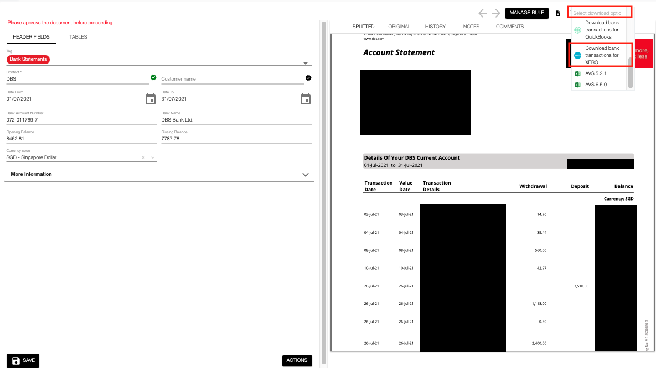
Task: Open the COMMENTS tab
Action: point(510,27)
